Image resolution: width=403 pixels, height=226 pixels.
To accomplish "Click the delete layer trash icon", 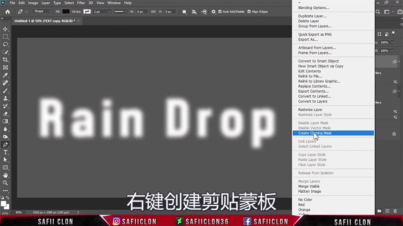I will point(395,211).
